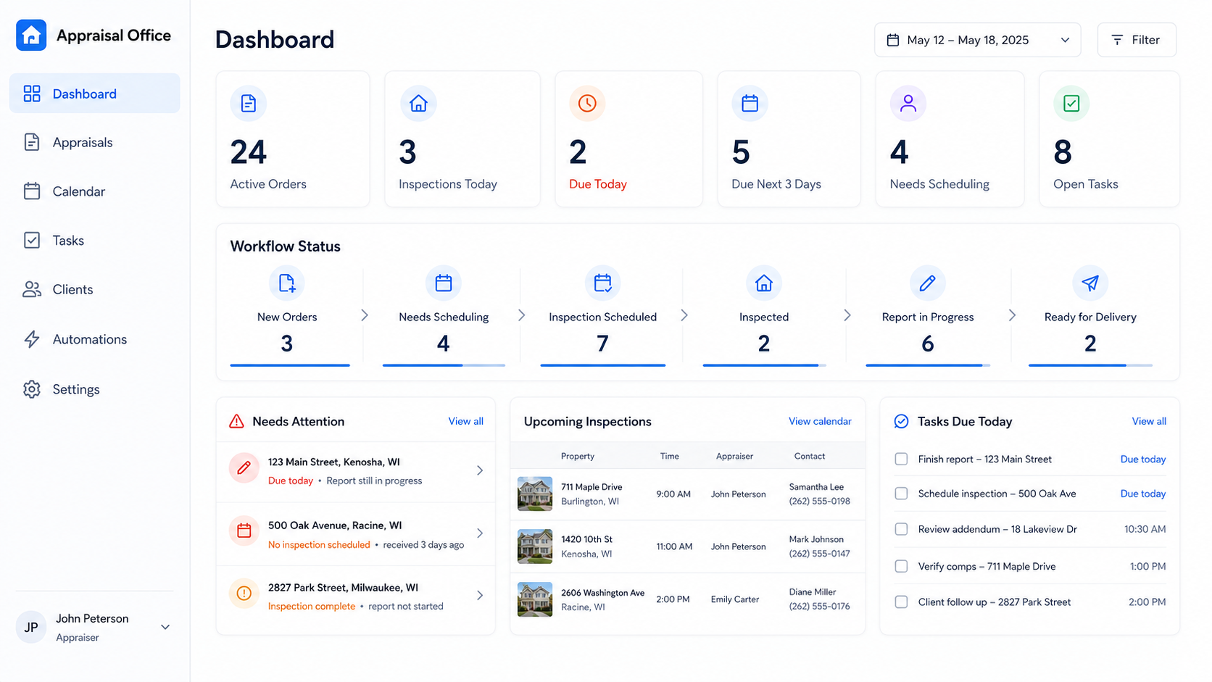The height and width of the screenshot is (682, 1212).
Task: Go to Automations in the sidebar
Action: [x=94, y=339]
